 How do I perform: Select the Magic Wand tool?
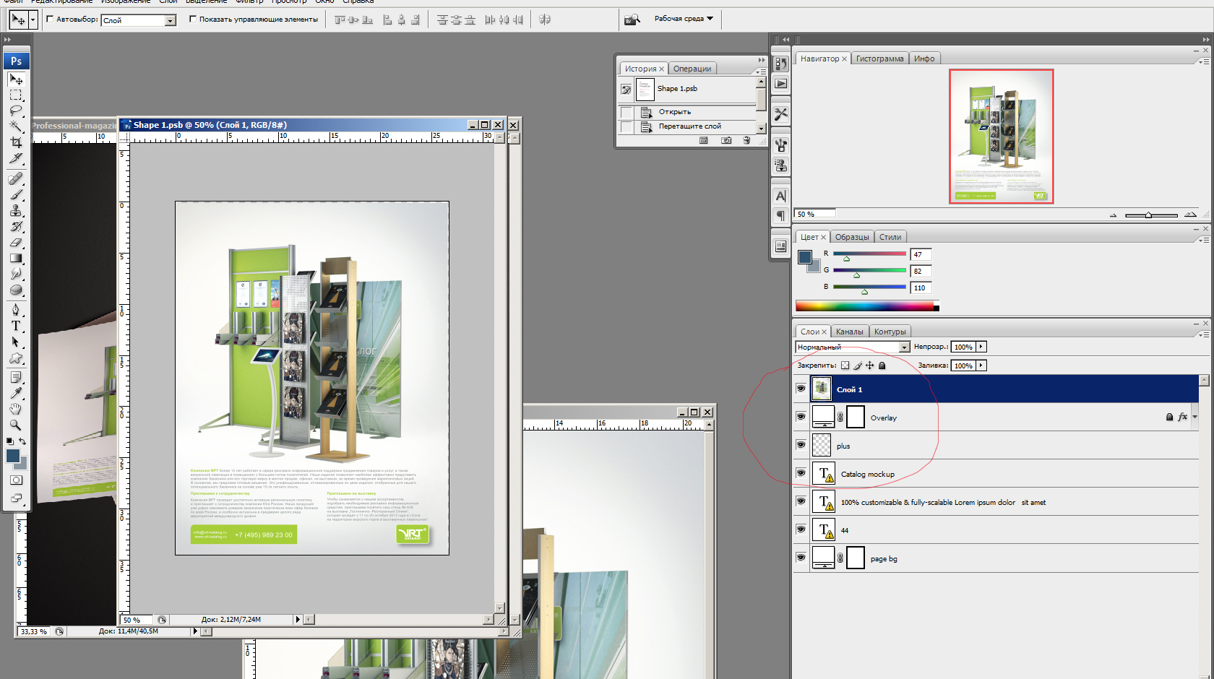[x=16, y=126]
